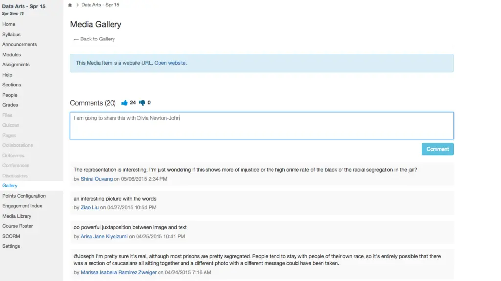Viewport: 501px width, 281px height.
Task: Click into the comment text box
Action: click(x=261, y=125)
